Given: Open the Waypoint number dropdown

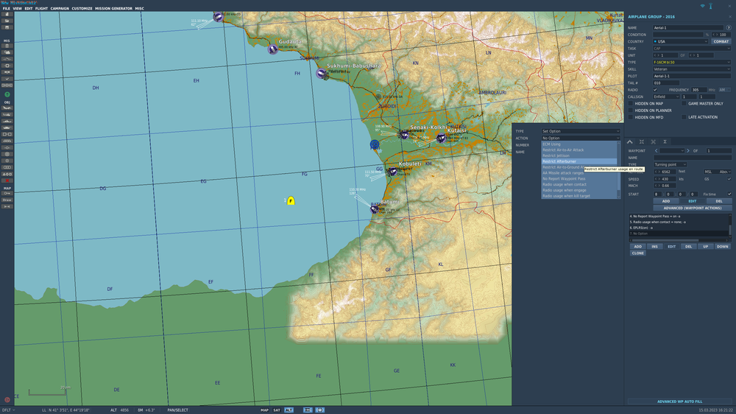Looking at the screenshot, I should tap(672, 151).
